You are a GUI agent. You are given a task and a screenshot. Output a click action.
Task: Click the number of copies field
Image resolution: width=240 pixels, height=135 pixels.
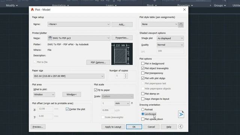coord(120,76)
